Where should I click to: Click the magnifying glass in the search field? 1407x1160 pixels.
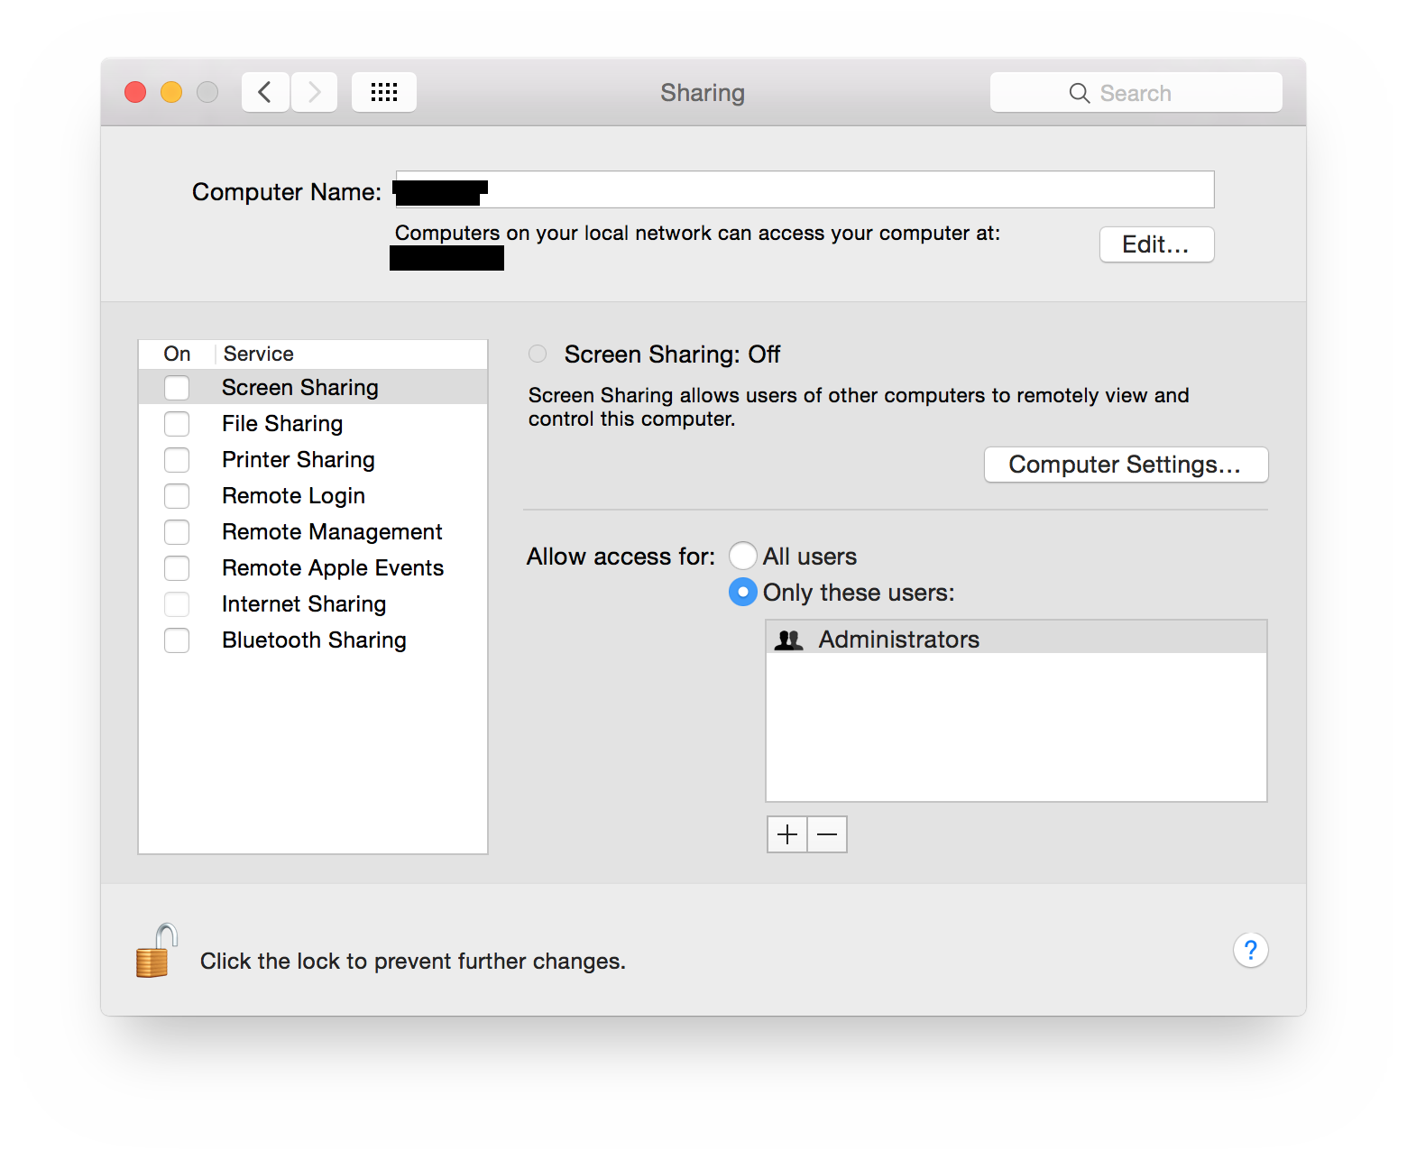click(1079, 93)
